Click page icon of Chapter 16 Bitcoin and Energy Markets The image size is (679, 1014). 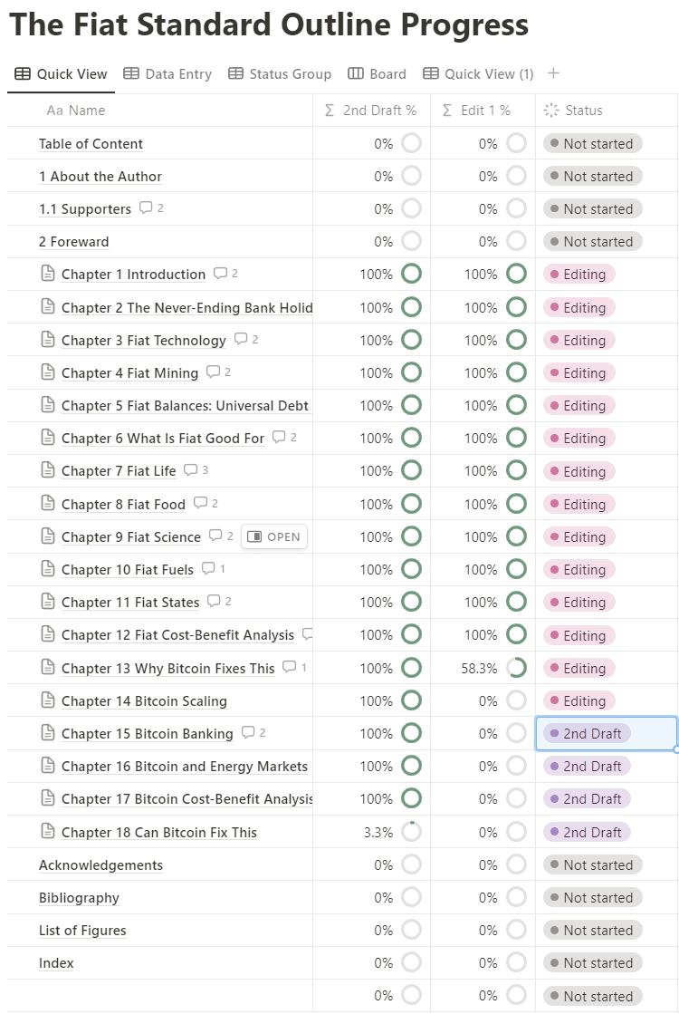pyautogui.click(x=48, y=766)
